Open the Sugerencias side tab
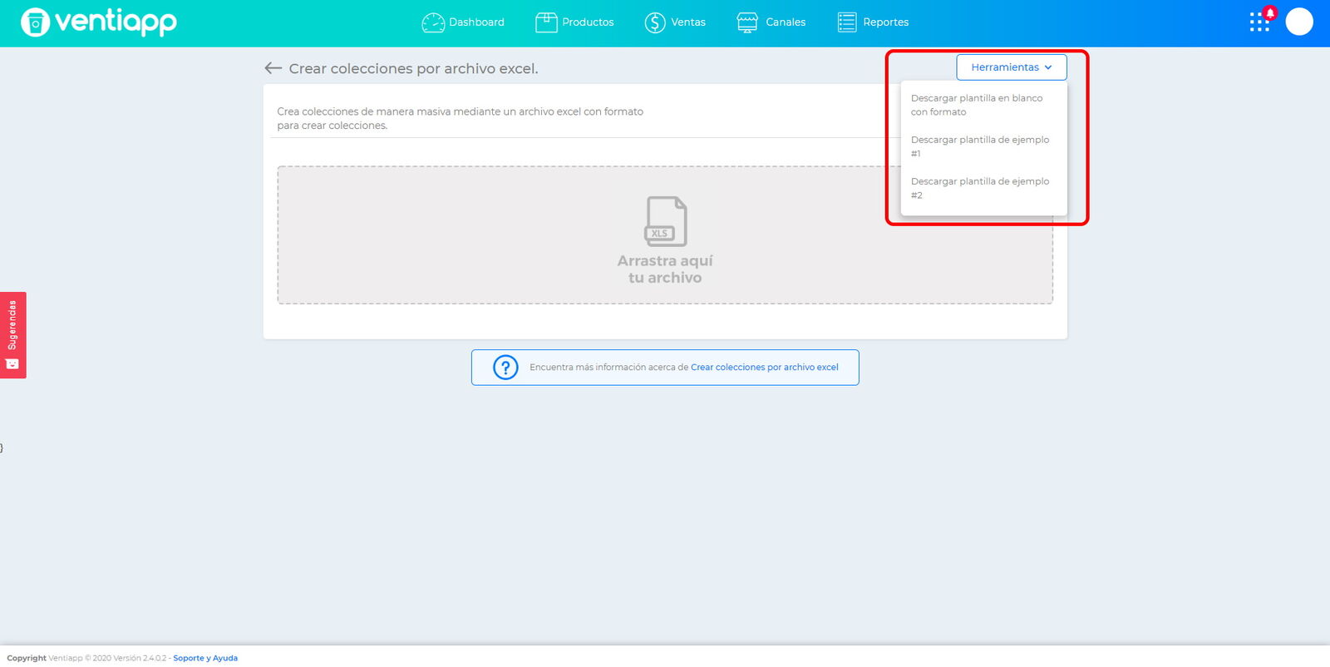This screenshot has width=1330, height=667. click(12, 335)
